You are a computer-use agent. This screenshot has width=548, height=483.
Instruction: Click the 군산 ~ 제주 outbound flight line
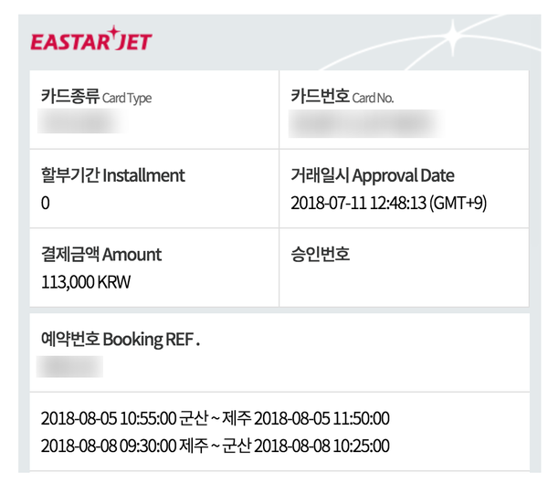(x=215, y=418)
